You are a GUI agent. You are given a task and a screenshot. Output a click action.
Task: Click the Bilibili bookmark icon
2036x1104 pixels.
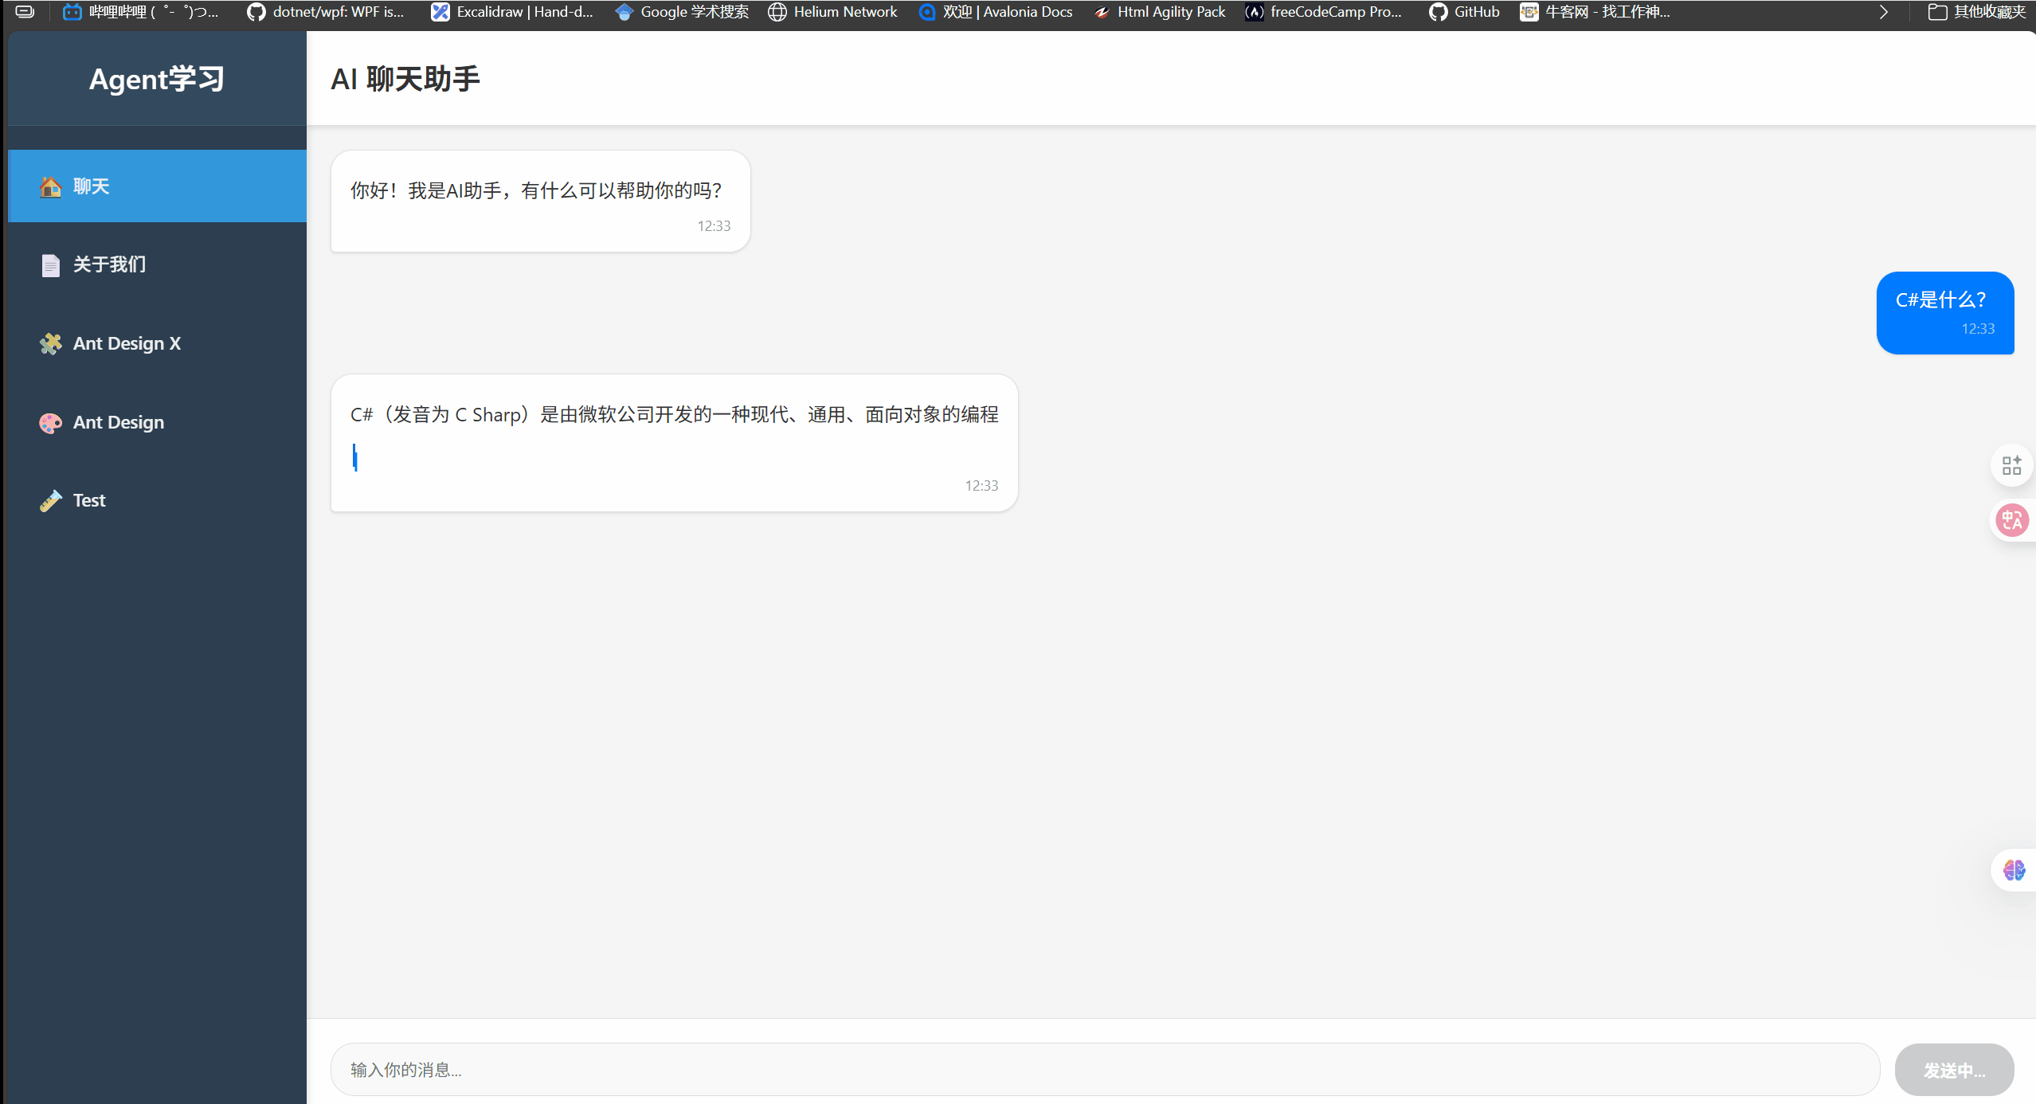coord(72,12)
